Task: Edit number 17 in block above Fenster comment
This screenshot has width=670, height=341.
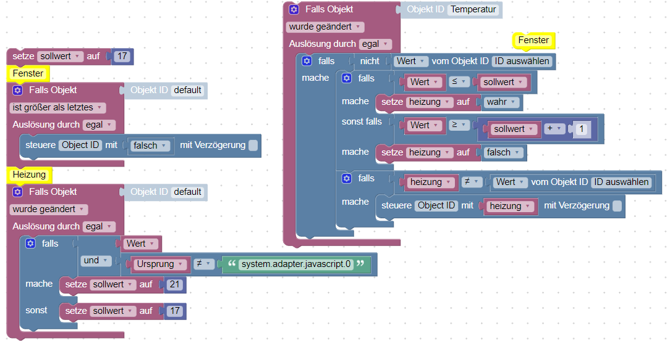Action: click(x=122, y=56)
